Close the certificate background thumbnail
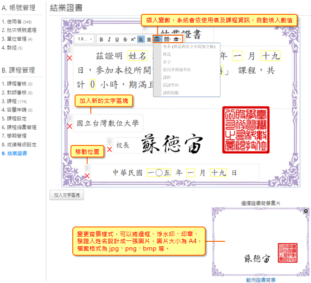The height and width of the screenshot is (283, 311). [305, 211]
